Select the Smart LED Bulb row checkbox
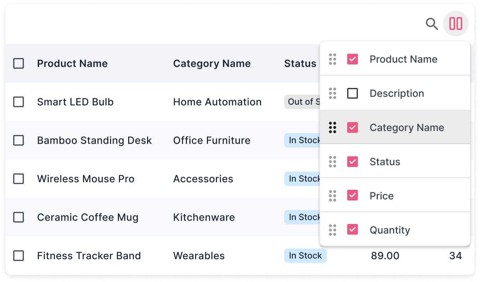This screenshot has height=282, width=480. [x=19, y=102]
